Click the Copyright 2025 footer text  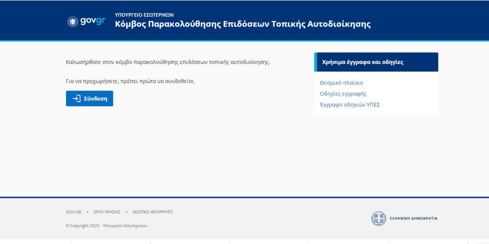(107, 226)
